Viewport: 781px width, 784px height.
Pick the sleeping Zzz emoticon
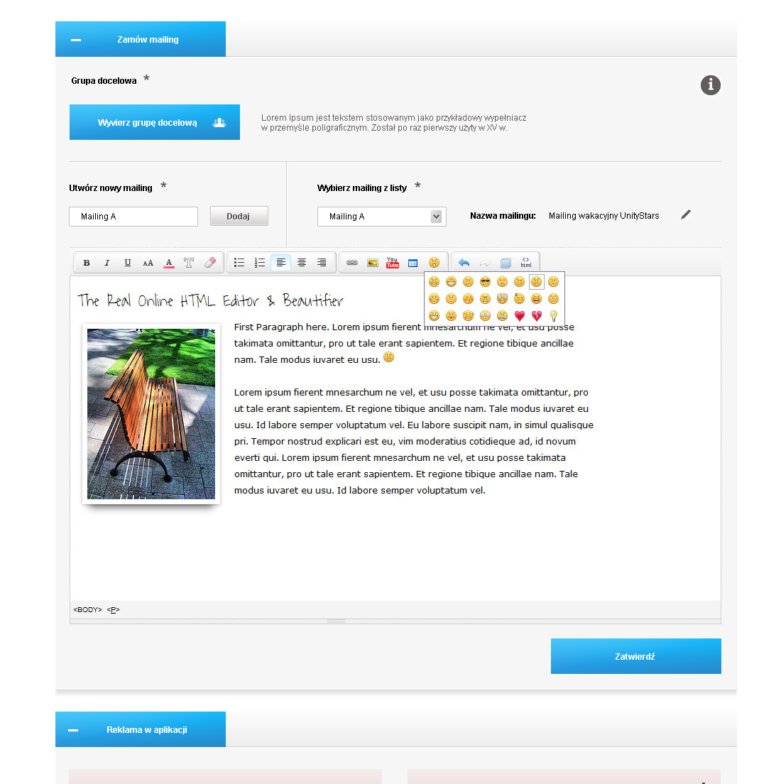click(x=520, y=298)
